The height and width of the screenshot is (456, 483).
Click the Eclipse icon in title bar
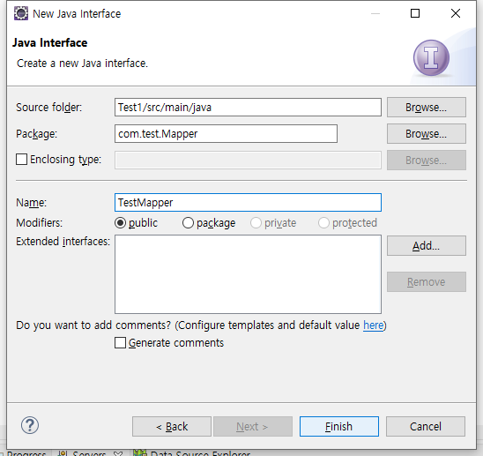(x=21, y=13)
